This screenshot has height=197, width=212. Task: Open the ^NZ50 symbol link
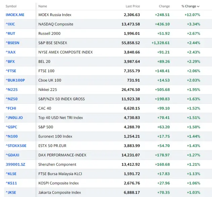point(12,99)
